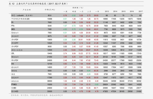The image size is (153, 99).
Task: Click the 2015 year column header
Action: coord(123,11)
